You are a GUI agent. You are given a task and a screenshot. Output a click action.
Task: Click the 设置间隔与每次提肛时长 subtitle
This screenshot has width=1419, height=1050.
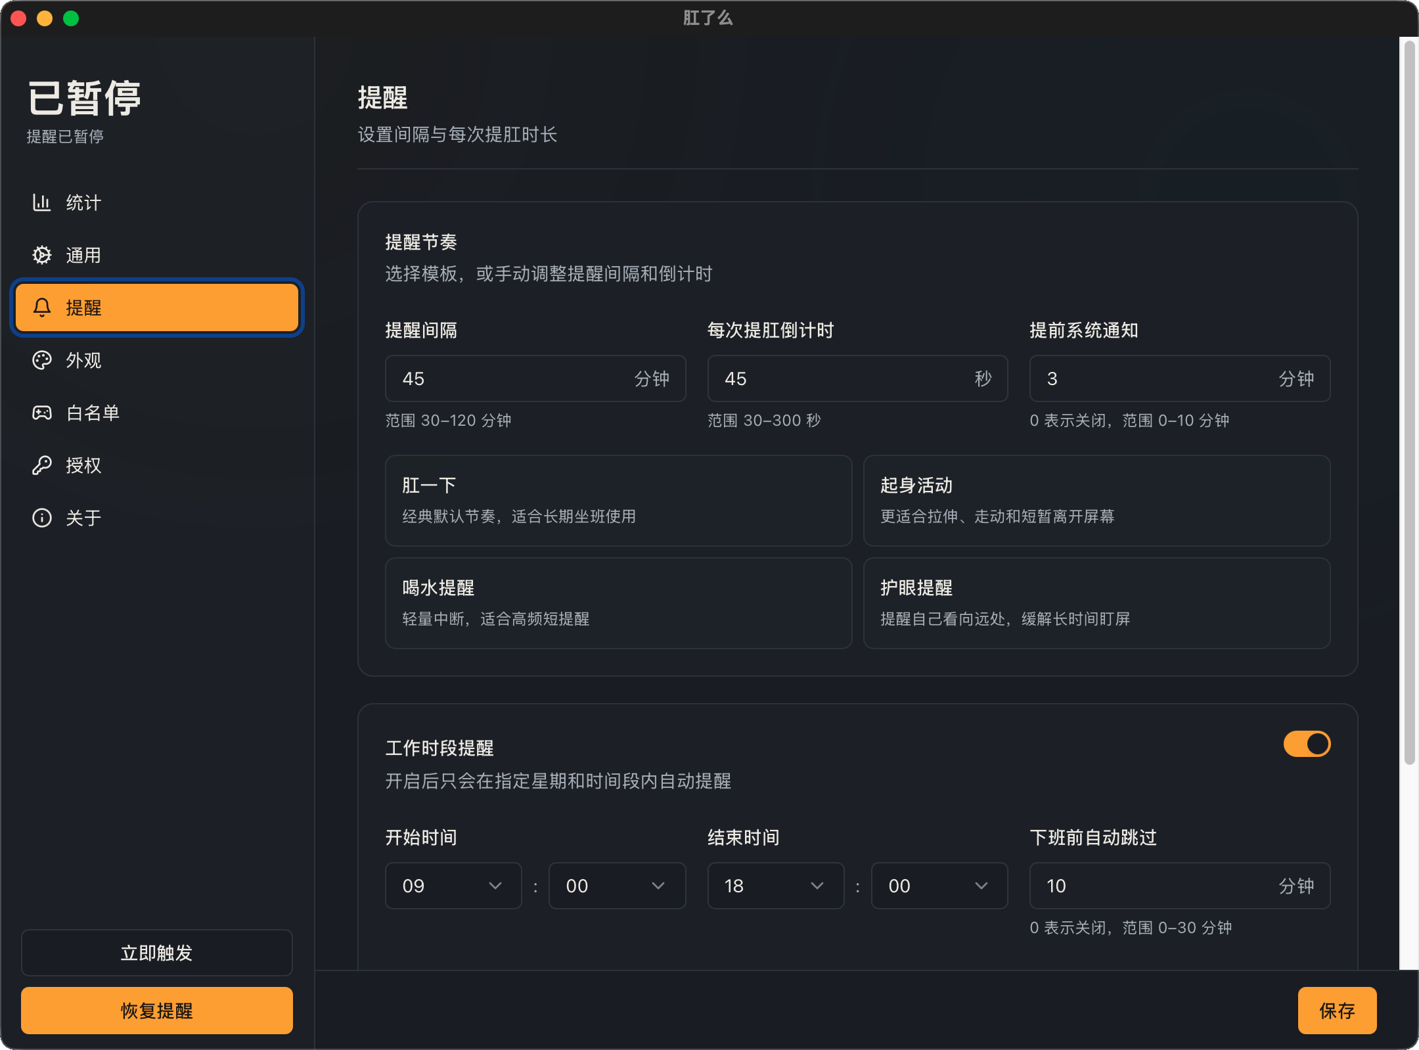coord(457,135)
